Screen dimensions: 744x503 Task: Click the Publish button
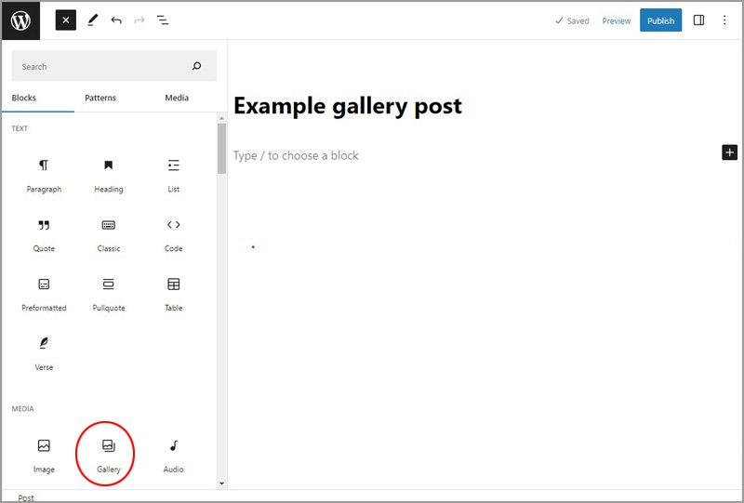pyautogui.click(x=660, y=20)
